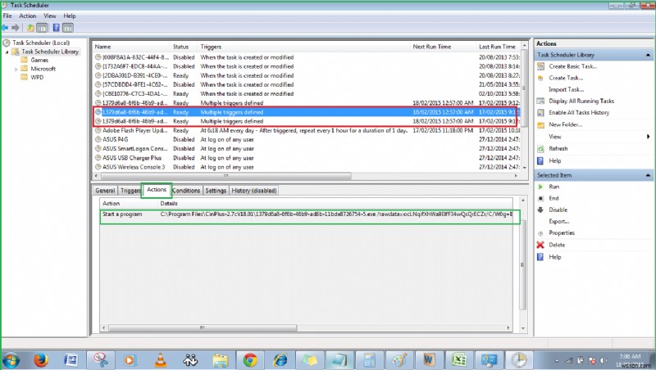Select the ASUS USB Charger Plus task row
This screenshot has height=370, width=656.
click(307, 158)
